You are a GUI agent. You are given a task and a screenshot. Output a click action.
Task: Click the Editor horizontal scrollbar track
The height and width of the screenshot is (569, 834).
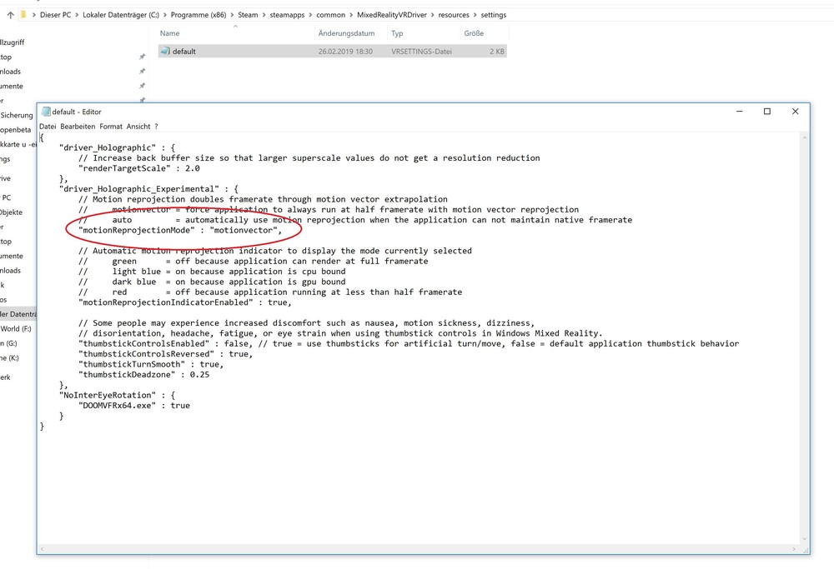418,549
